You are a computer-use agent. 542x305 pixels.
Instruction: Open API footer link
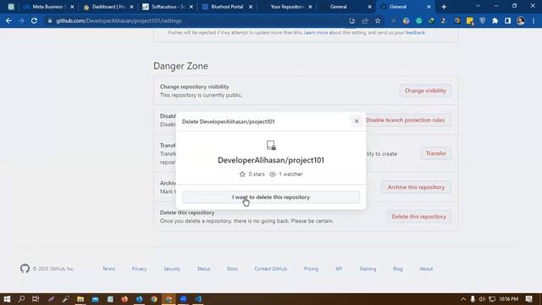(339, 269)
